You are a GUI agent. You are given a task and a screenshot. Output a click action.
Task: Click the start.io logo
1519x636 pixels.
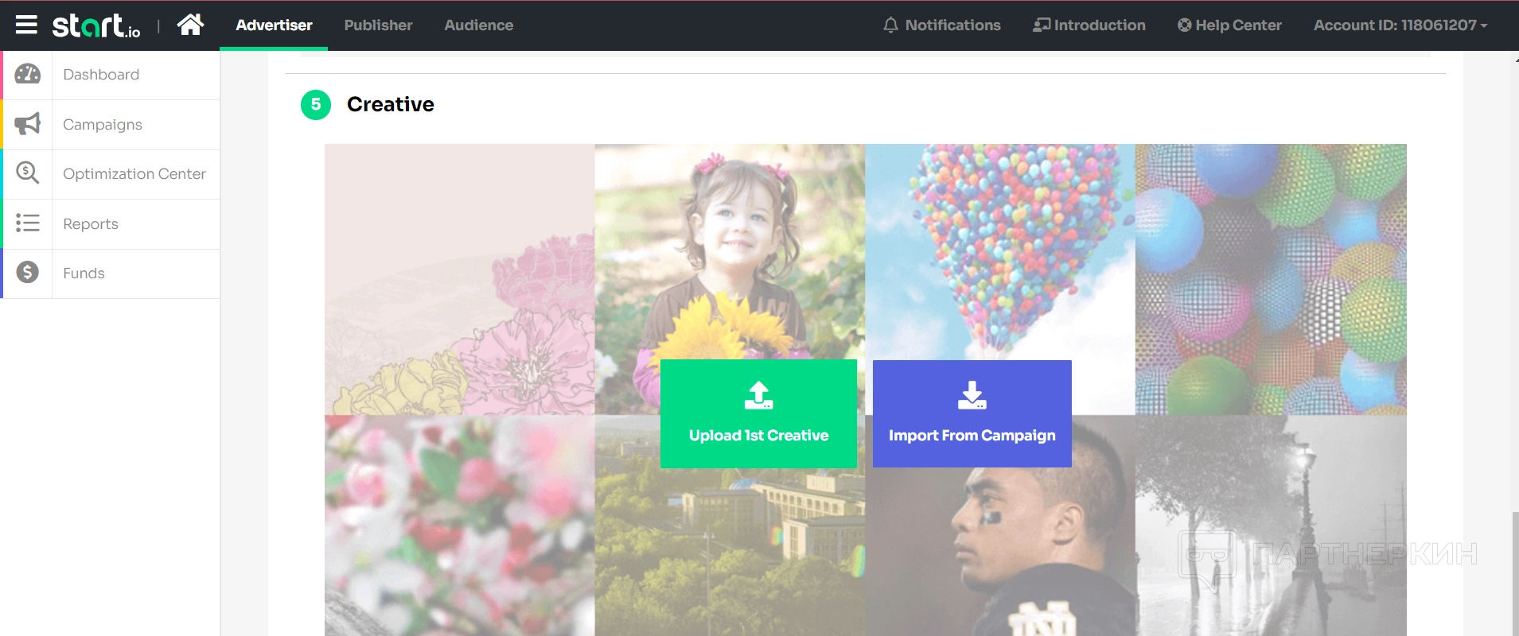96,25
